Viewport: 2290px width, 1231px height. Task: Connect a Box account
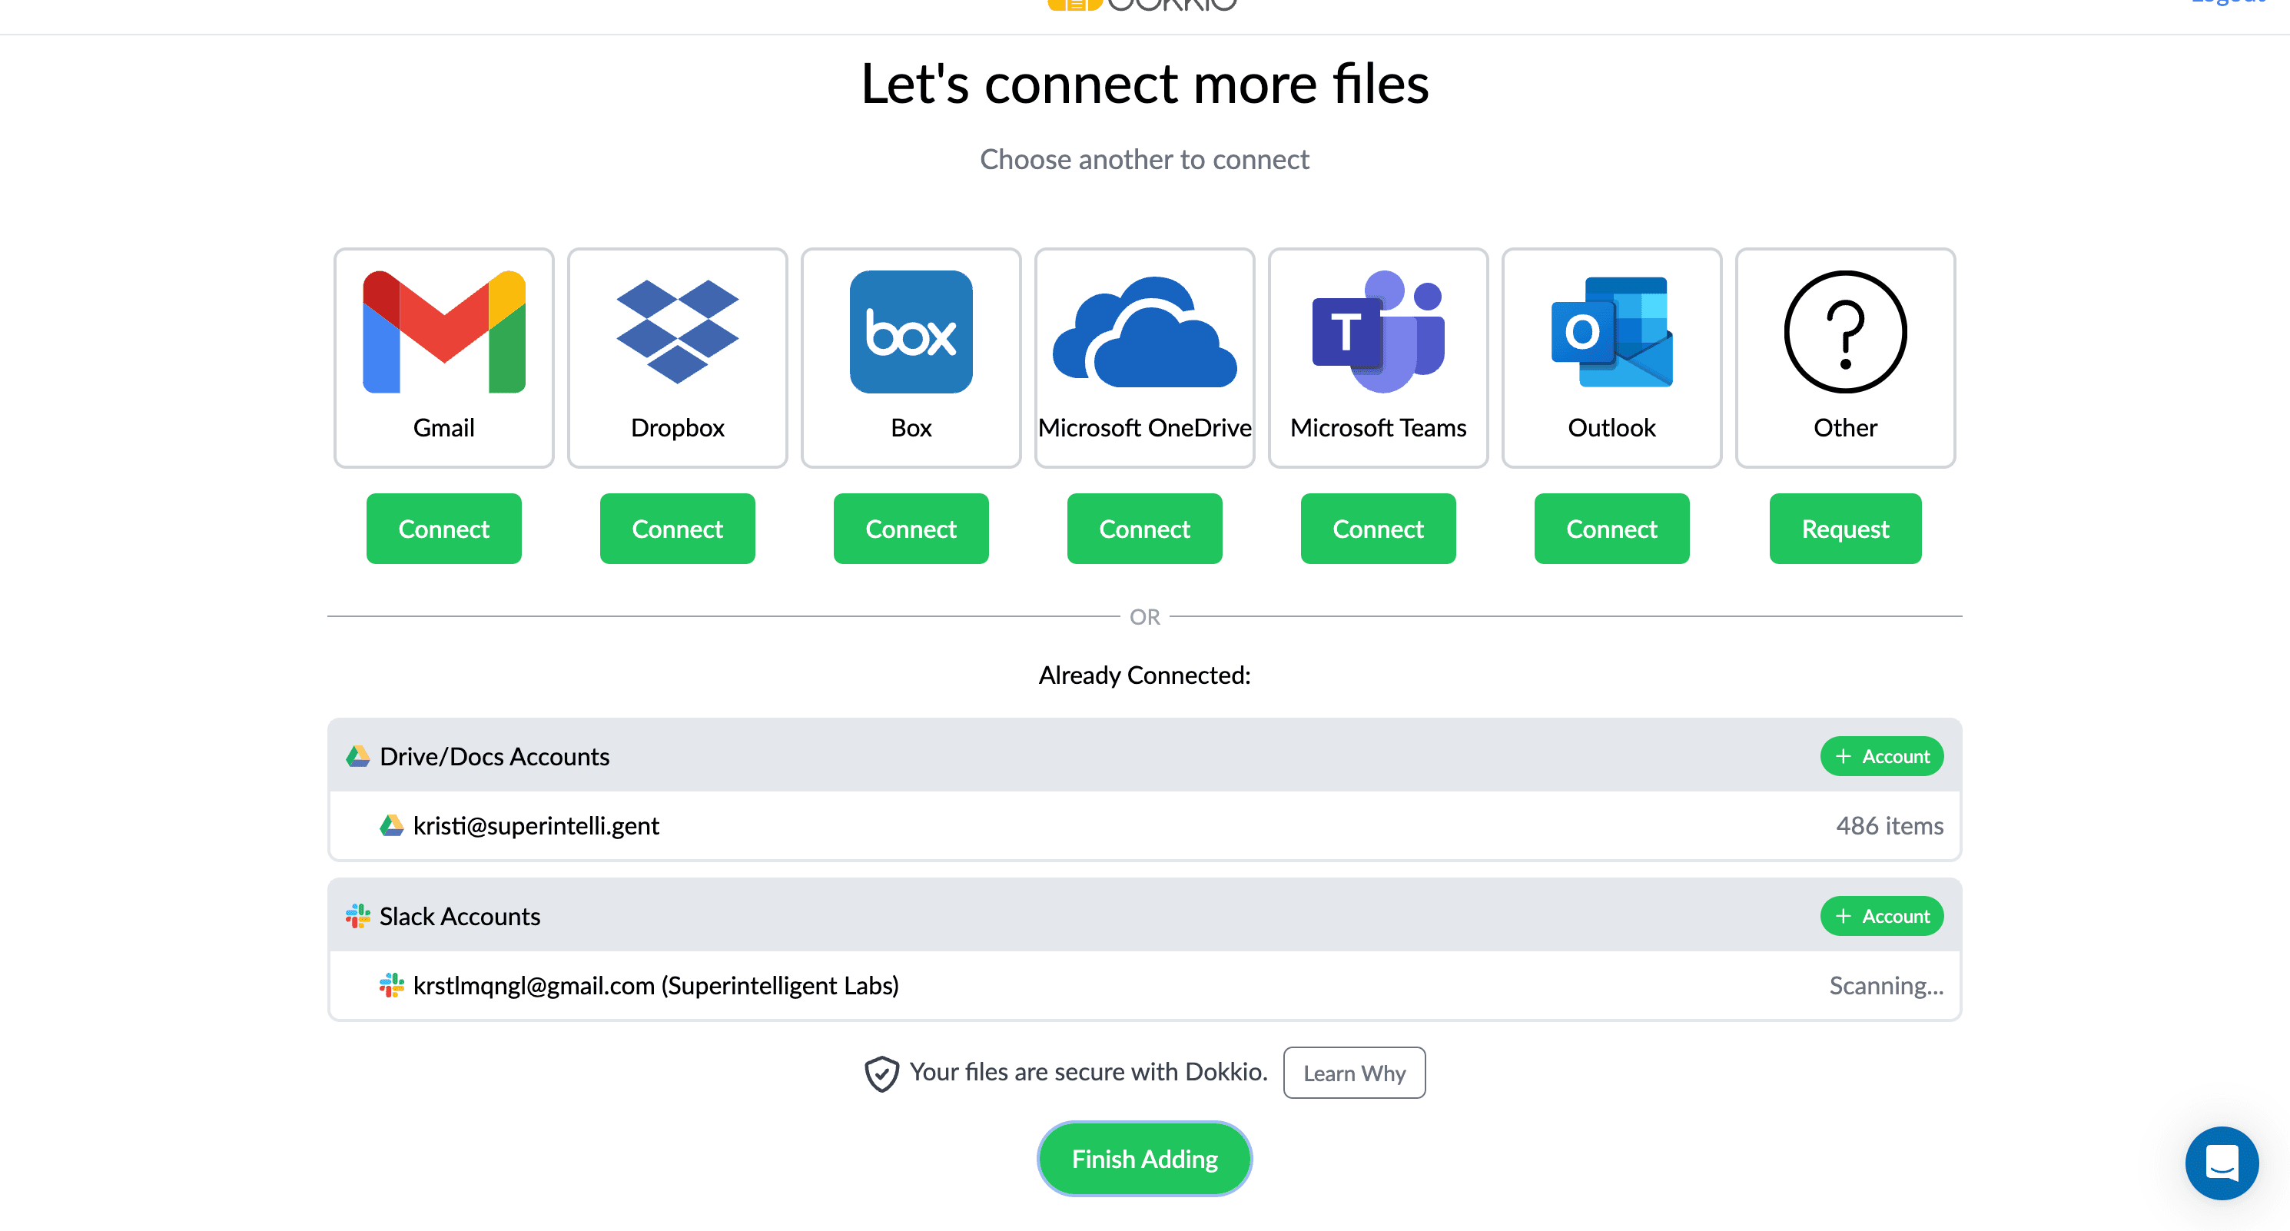(911, 529)
